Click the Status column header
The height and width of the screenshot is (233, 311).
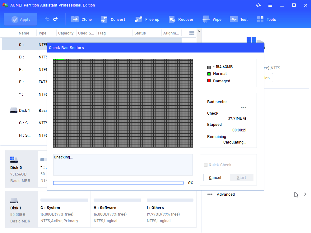(140, 33)
